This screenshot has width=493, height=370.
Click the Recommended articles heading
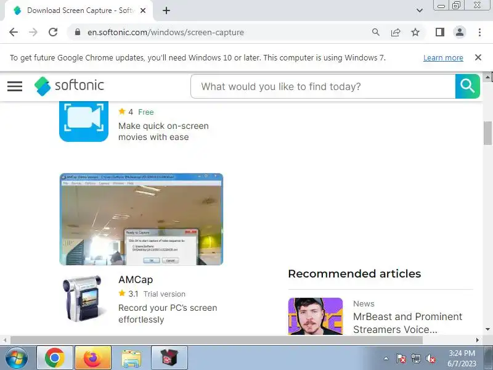tap(354, 274)
